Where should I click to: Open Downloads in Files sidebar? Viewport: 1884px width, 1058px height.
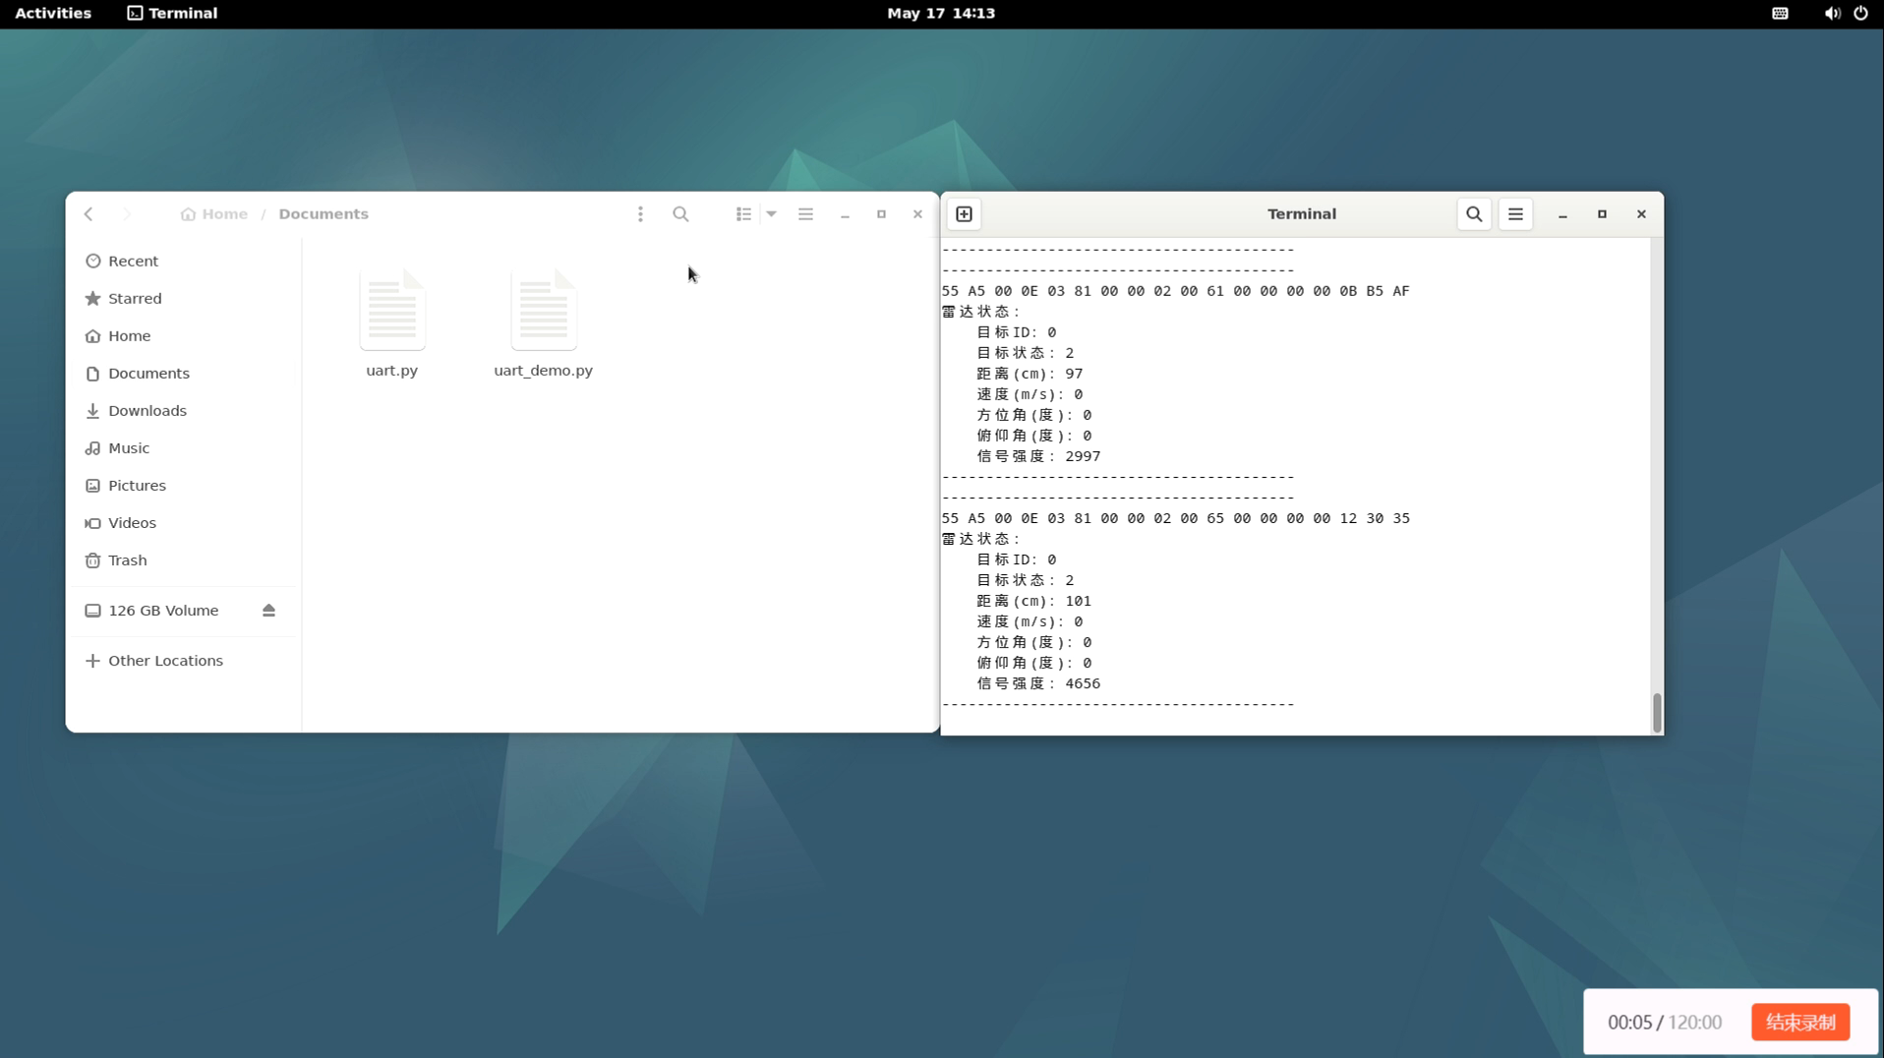point(183,410)
